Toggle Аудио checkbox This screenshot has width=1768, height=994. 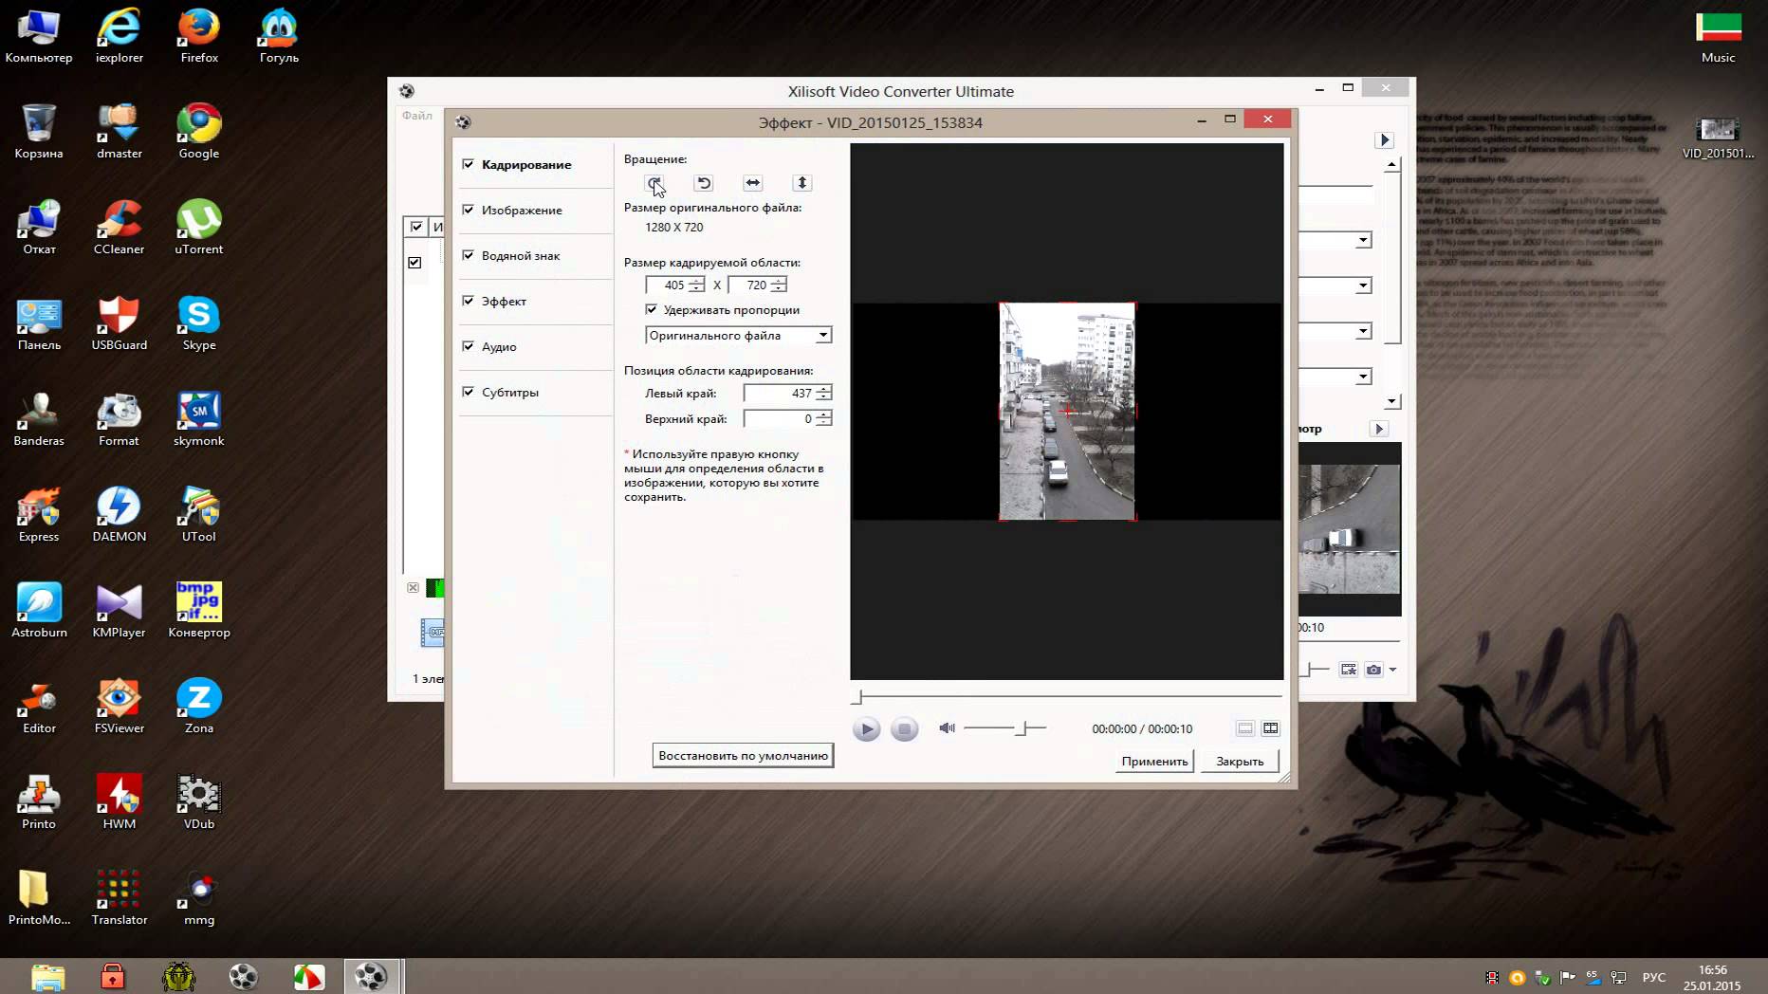tap(468, 346)
